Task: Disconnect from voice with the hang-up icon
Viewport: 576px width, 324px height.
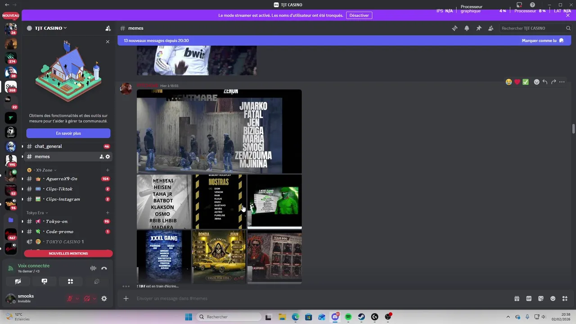Action: [x=104, y=268]
